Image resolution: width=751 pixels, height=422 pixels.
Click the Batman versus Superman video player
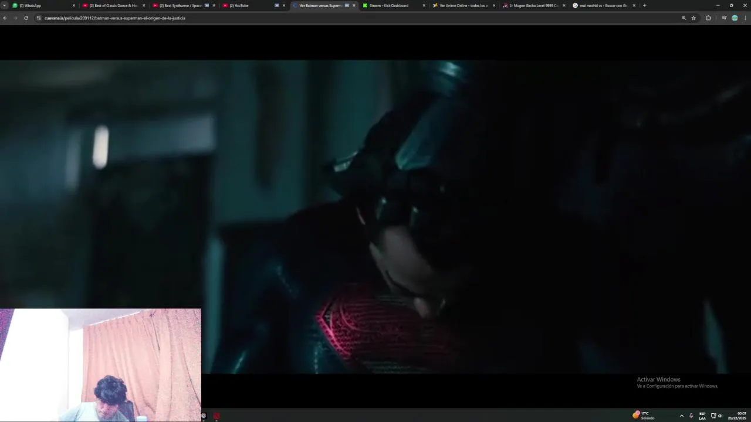[375, 217]
